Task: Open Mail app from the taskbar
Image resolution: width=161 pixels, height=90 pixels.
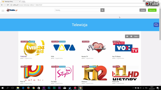Action: [65, 88]
